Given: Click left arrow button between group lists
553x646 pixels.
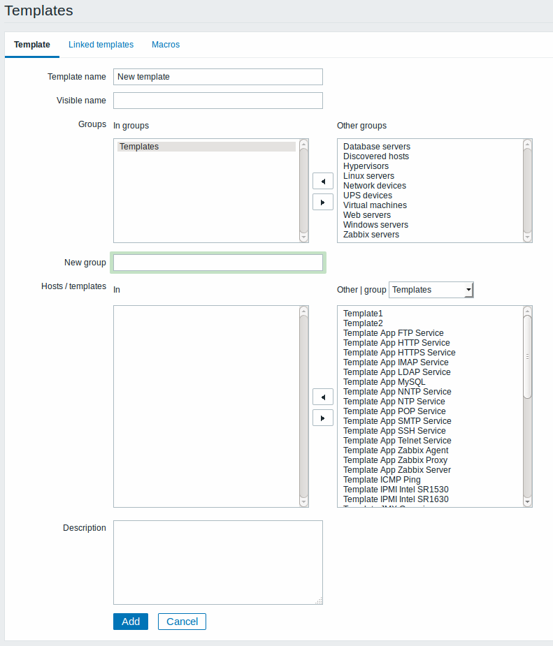Looking at the screenshot, I should tap(322, 182).
